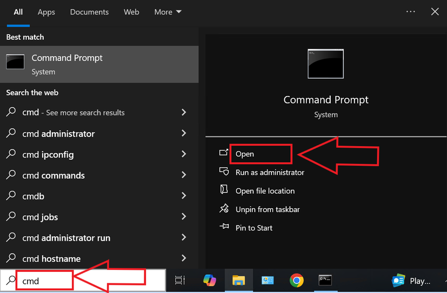Click the taskbar search box containing cmd

[x=83, y=281]
